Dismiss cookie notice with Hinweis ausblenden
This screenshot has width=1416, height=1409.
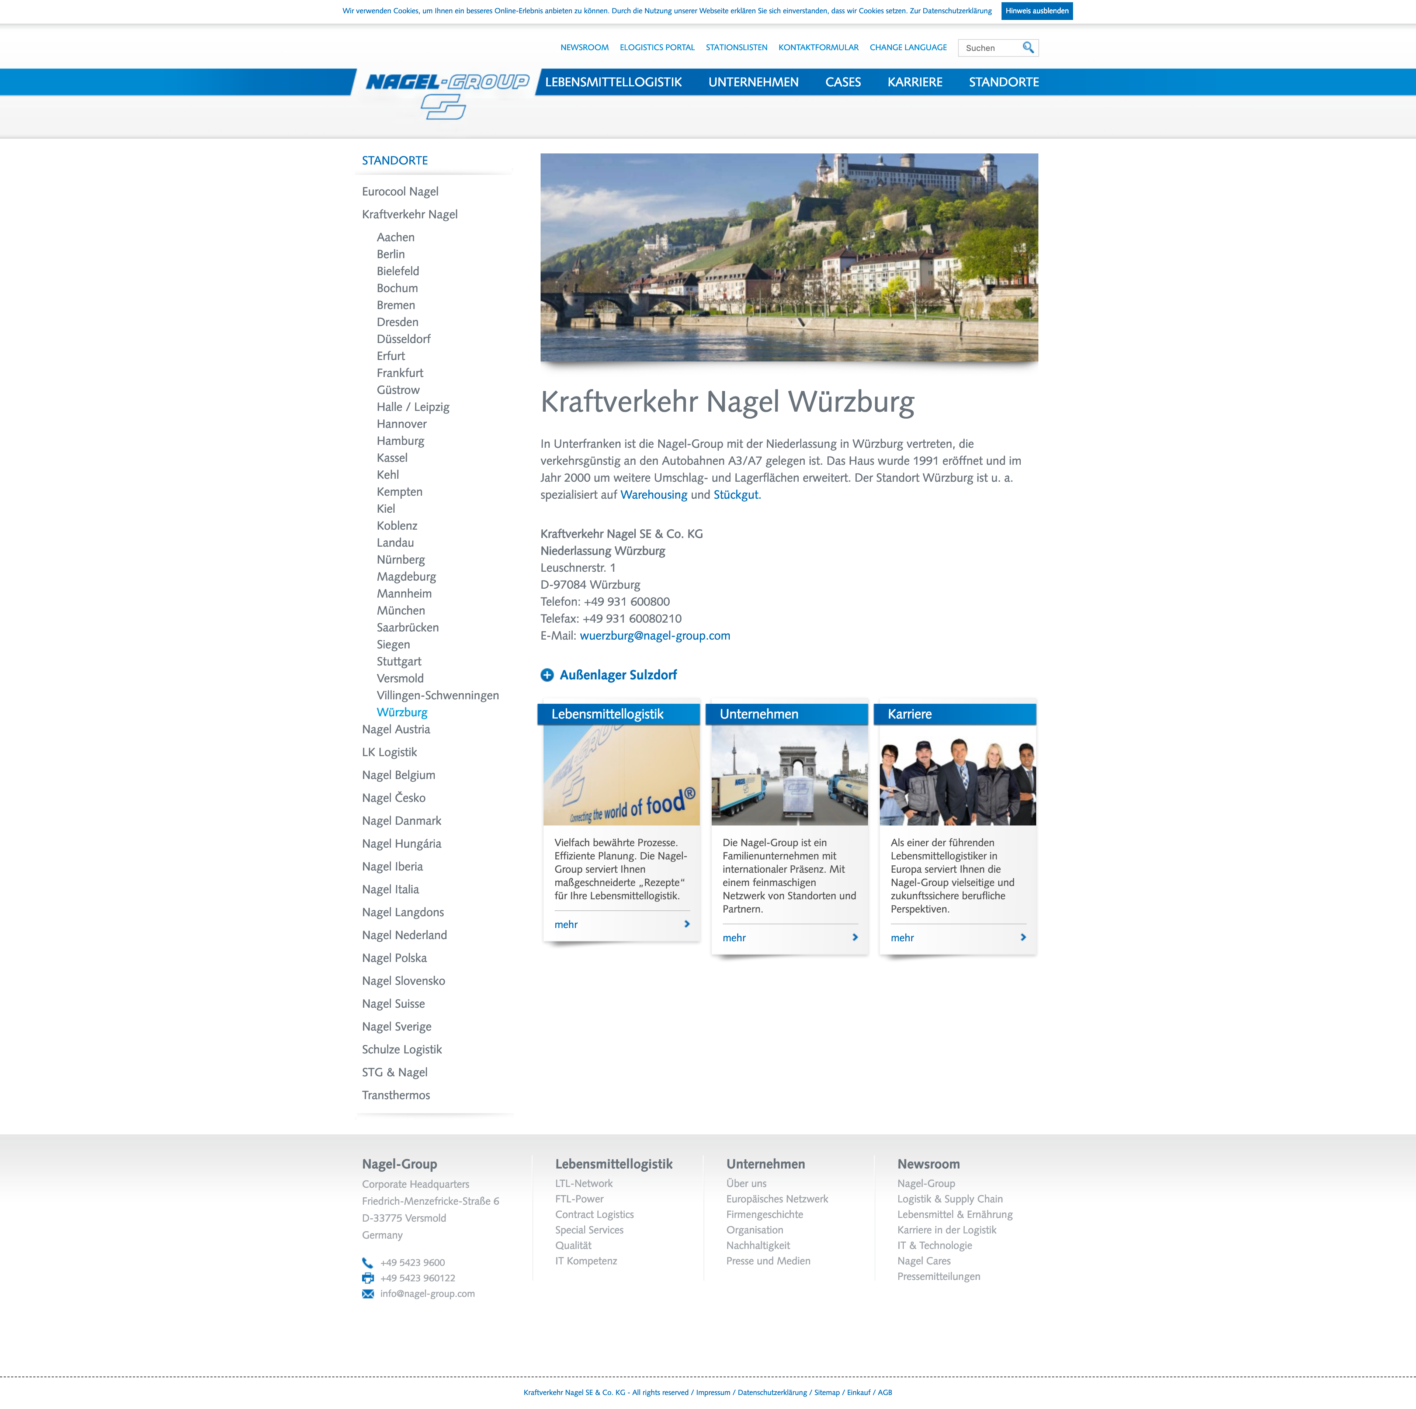tap(1036, 11)
